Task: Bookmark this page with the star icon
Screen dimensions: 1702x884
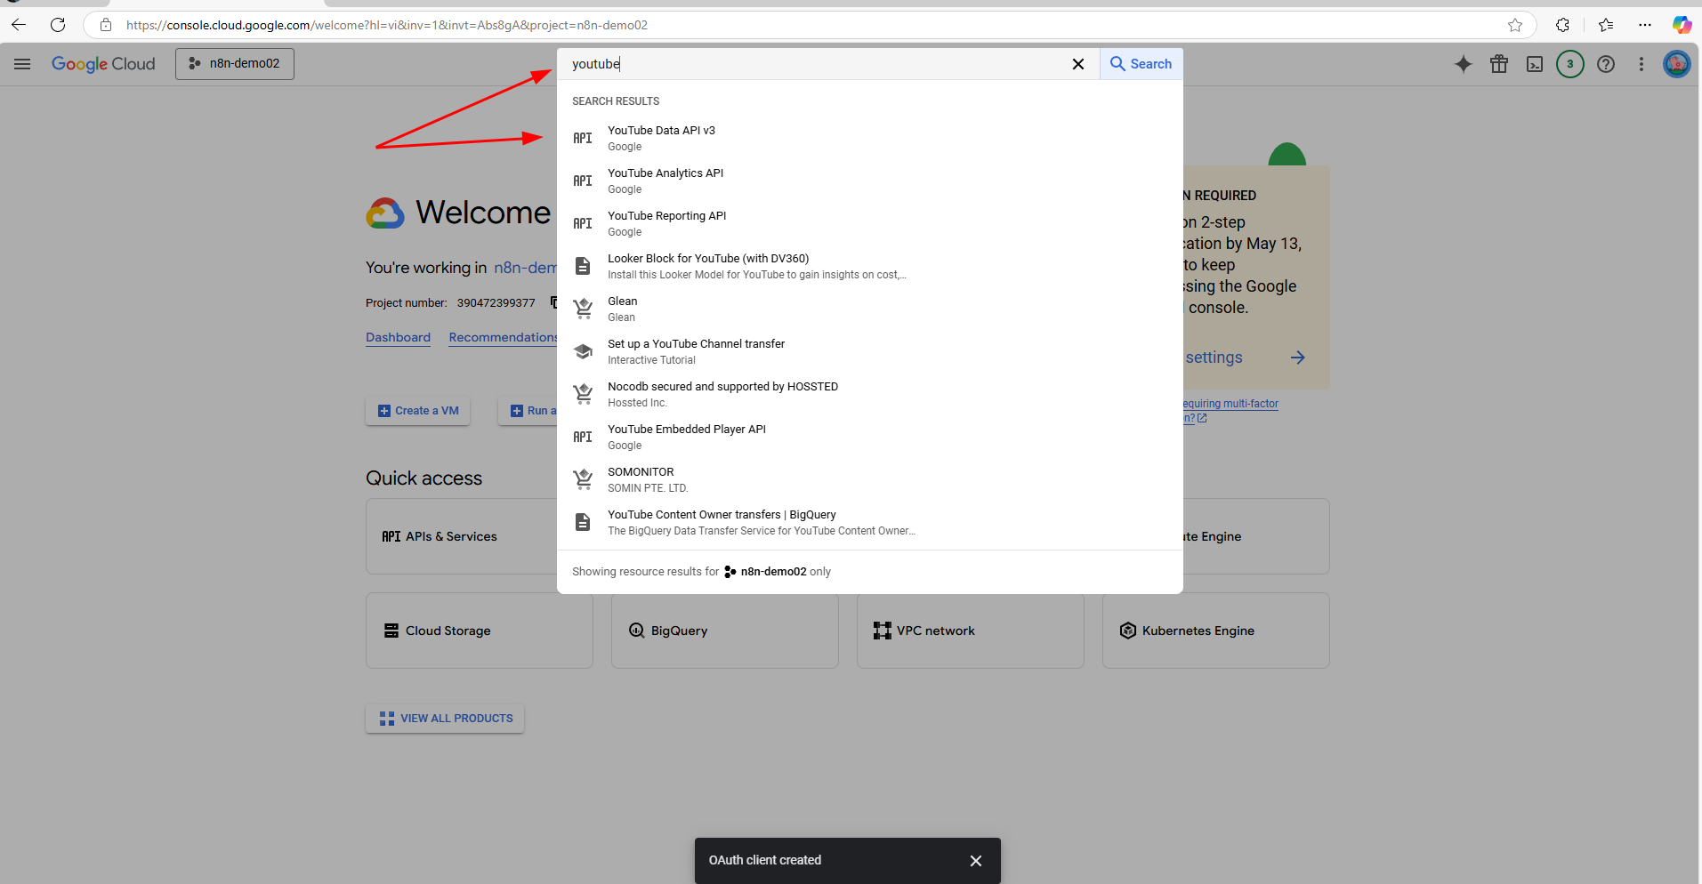Action: (1515, 25)
